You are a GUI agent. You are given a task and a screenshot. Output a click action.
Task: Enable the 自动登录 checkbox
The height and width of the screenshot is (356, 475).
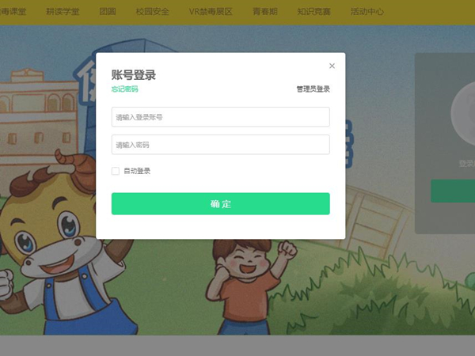pyautogui.click(x=116, y=171)
